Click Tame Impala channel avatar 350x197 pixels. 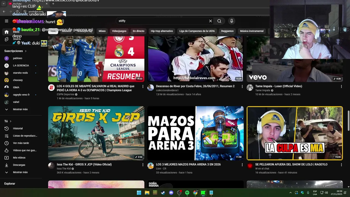coord(250,88)
